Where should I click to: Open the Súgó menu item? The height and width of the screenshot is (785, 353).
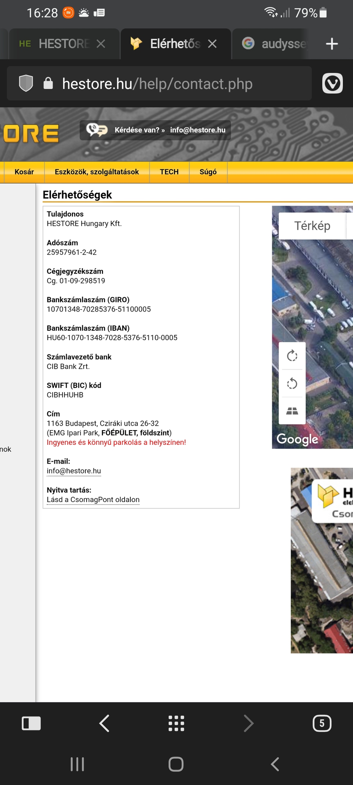click(x=208, y=172)
